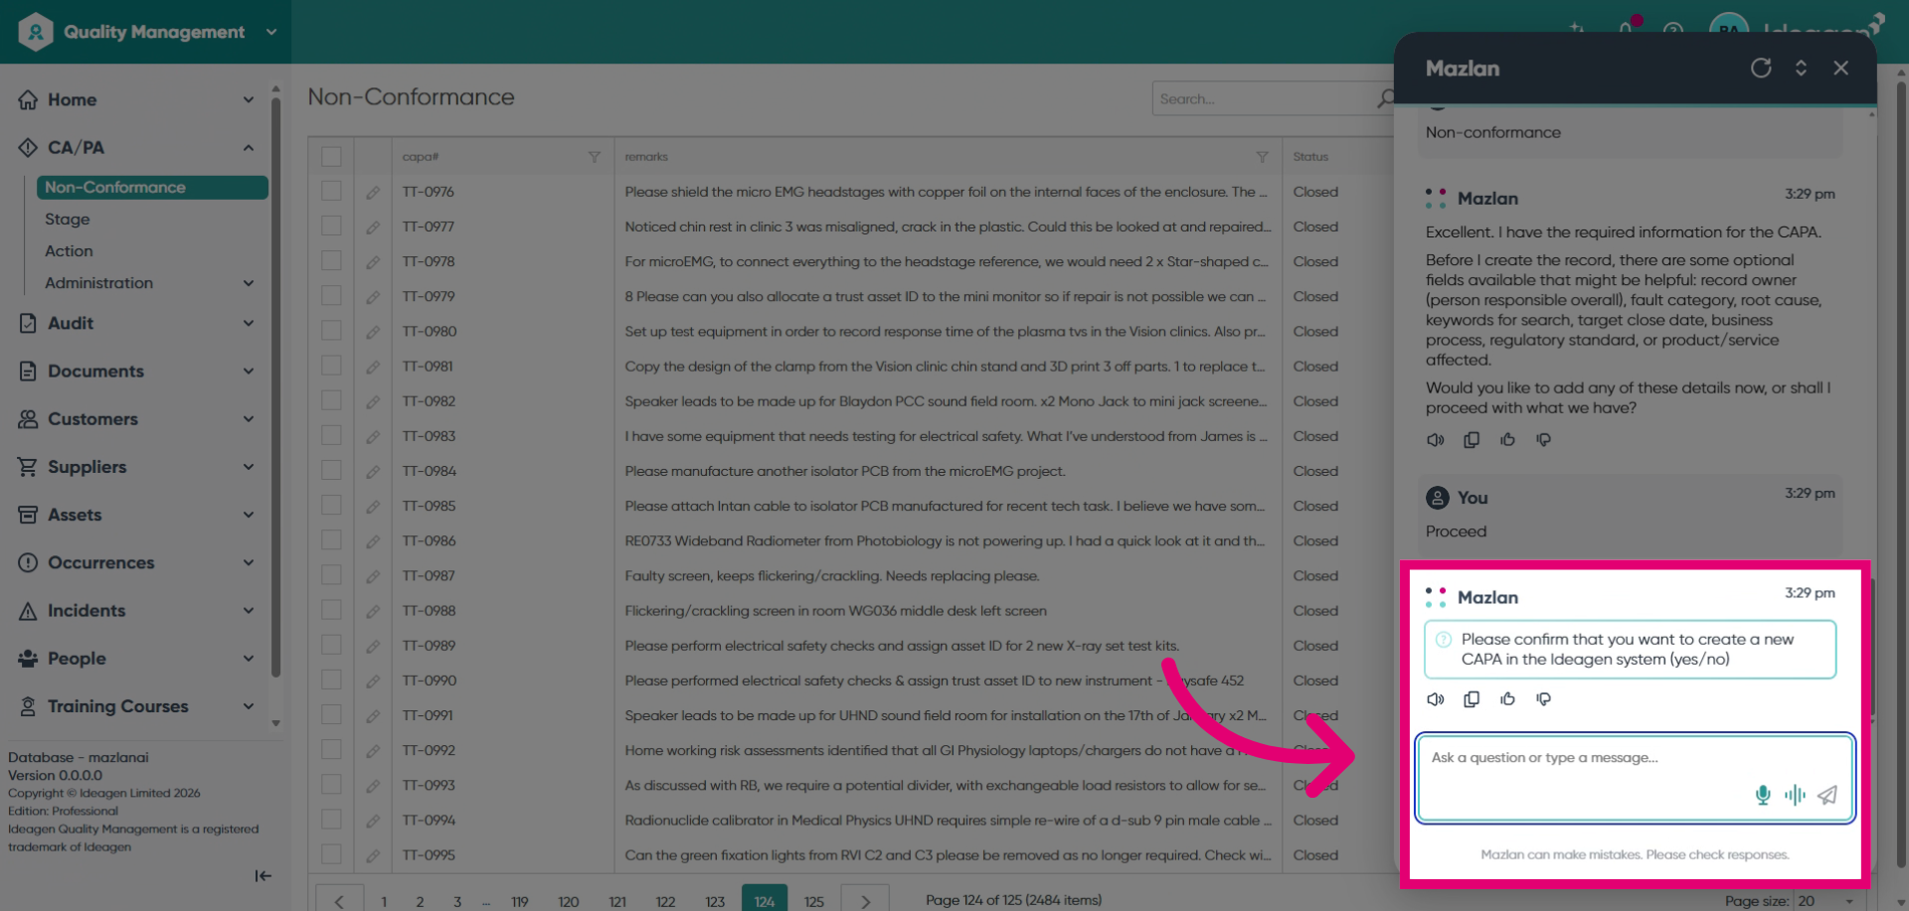Screen dimensions: 1909x911
Task: Check the box for row TT-0983
Action: pos(331,436)
